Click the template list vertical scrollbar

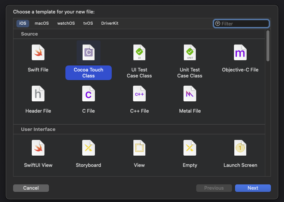(268, 46)
